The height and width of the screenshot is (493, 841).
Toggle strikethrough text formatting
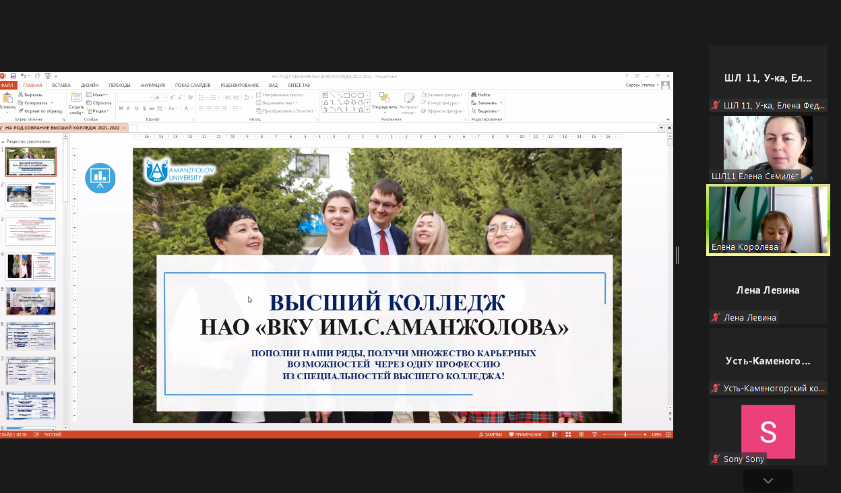click(152, 108)
